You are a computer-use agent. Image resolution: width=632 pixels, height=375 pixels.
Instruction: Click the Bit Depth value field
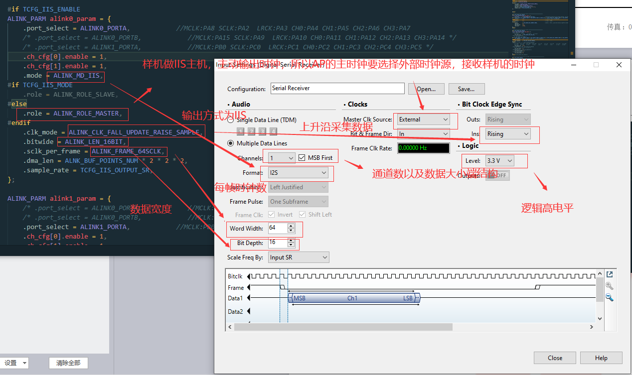pyautogui.click(x=278, y=243)
